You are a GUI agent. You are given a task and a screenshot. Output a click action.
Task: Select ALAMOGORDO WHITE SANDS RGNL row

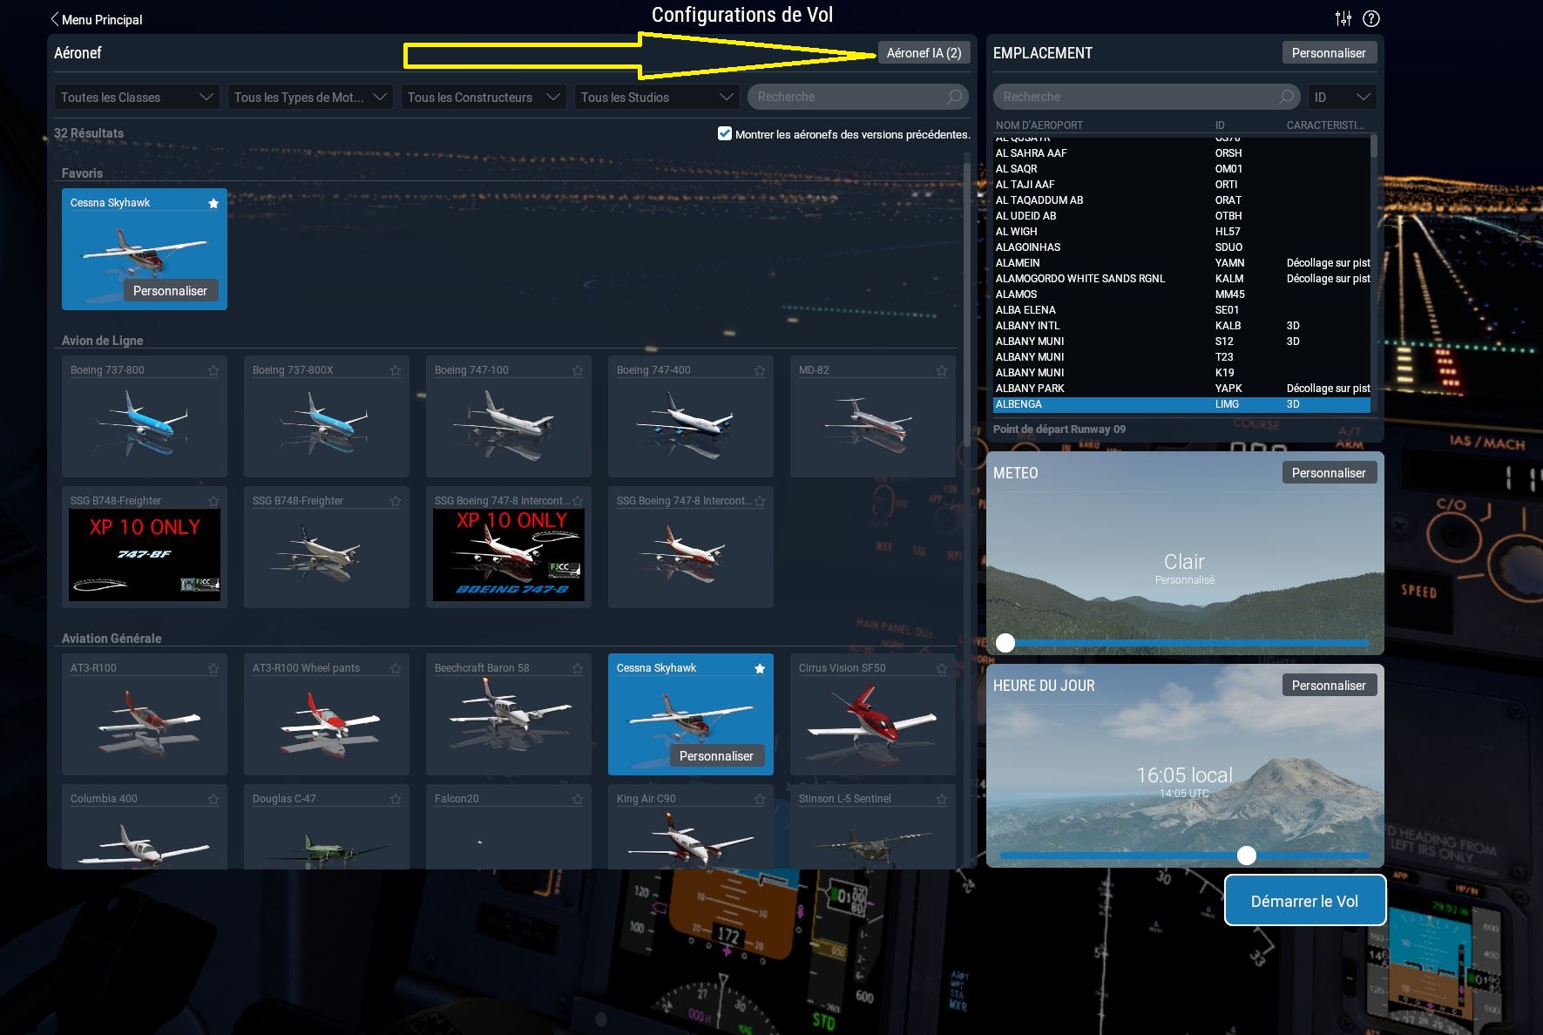pyautogui.click(x=1181, y=279)
